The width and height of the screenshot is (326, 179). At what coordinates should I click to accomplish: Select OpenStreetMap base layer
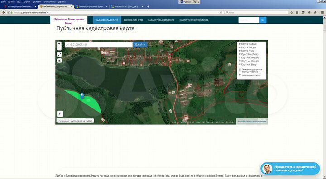click(x=249, y=54)
